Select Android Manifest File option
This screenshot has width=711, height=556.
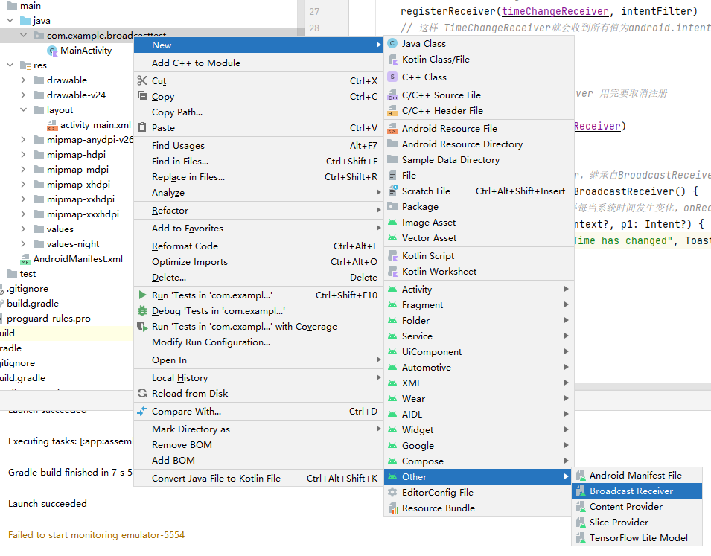pyautogui.click(x=637, y=476)
